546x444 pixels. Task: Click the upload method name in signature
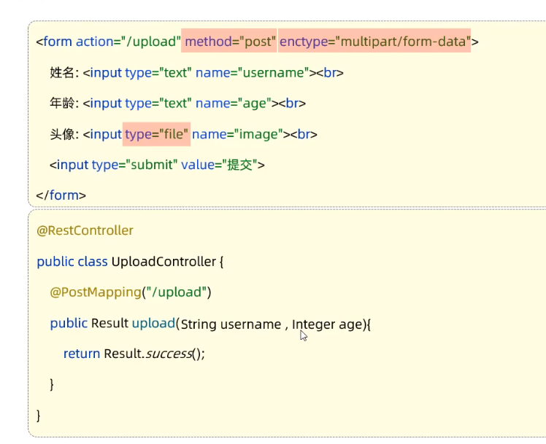pos(153,323)
